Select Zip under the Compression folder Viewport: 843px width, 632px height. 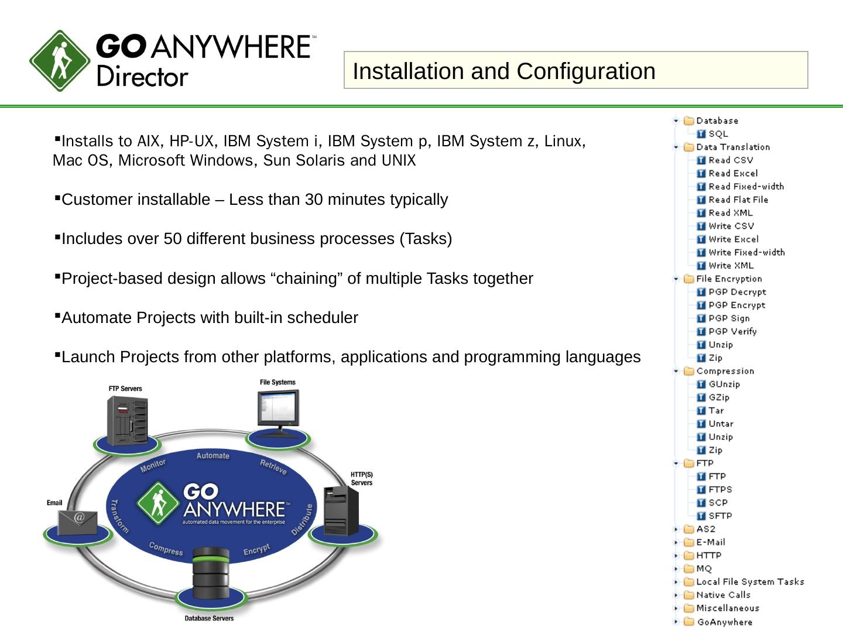click(710, 450)
